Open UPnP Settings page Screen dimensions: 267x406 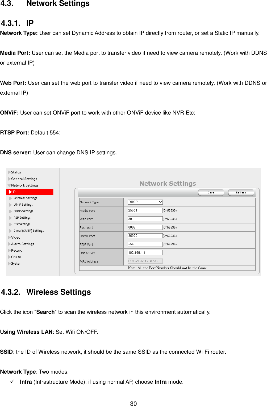[x=23, y=205]
